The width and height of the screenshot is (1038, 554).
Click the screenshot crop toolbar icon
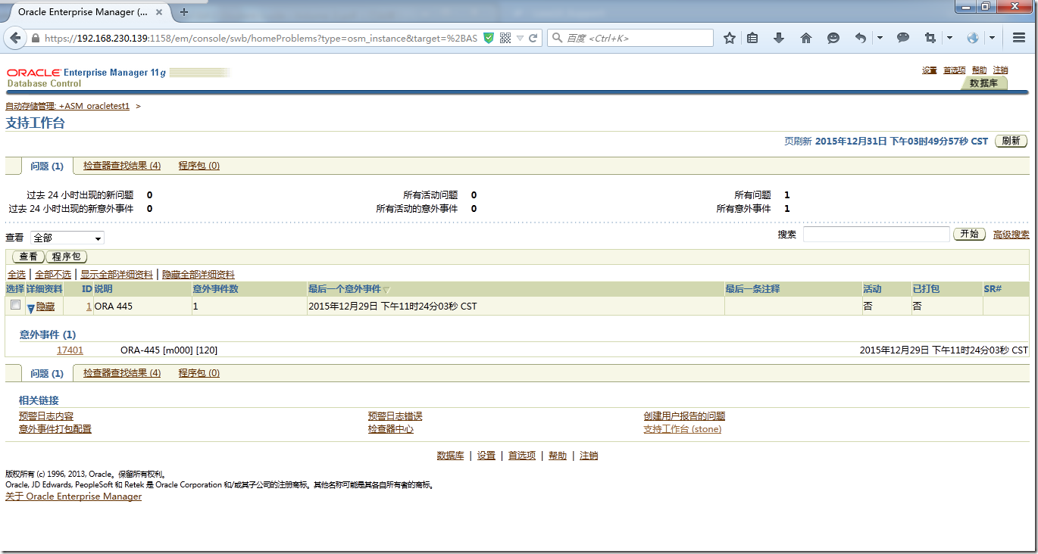click(930, 38)
